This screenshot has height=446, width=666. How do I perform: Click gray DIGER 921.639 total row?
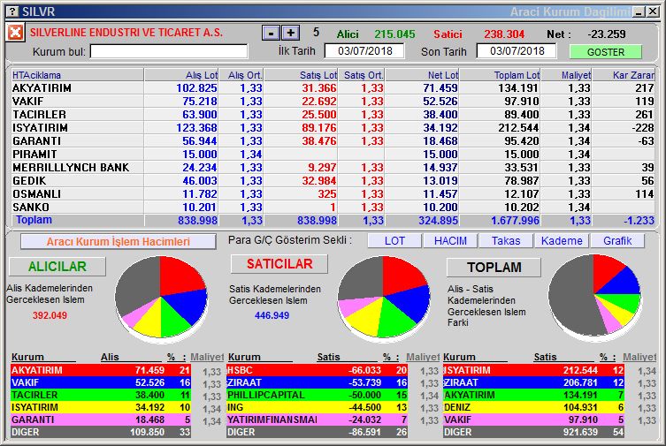[x=533, y=432]
